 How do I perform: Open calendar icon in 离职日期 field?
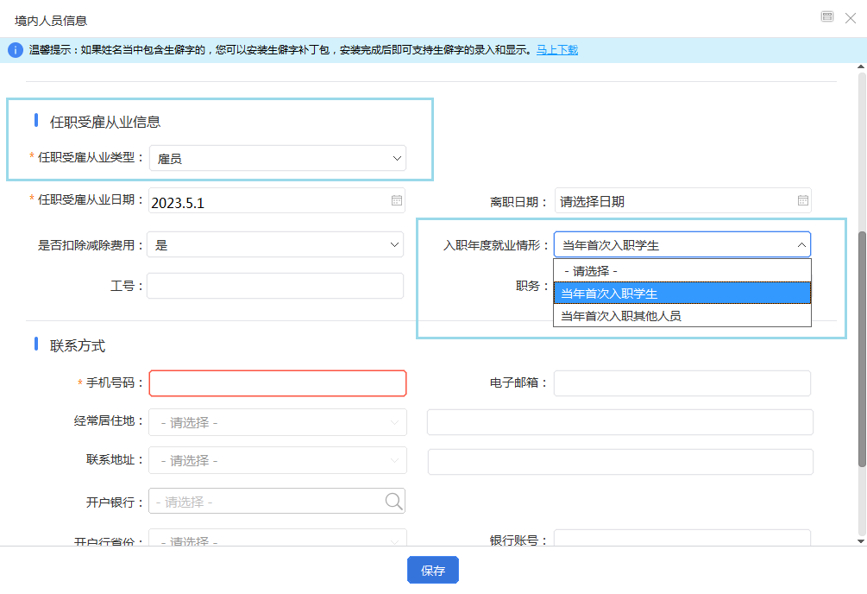click(x=802, y=201)
